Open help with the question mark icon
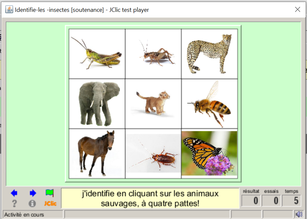This screenshot has height=219, width=307. 14,204
